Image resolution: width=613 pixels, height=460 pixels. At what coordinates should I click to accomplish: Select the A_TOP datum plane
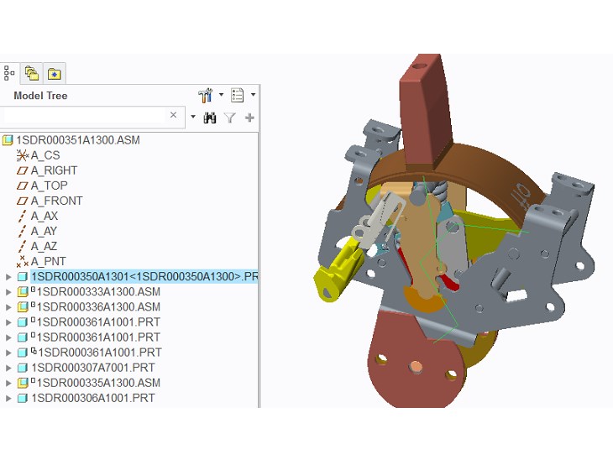tap(50, 186)
